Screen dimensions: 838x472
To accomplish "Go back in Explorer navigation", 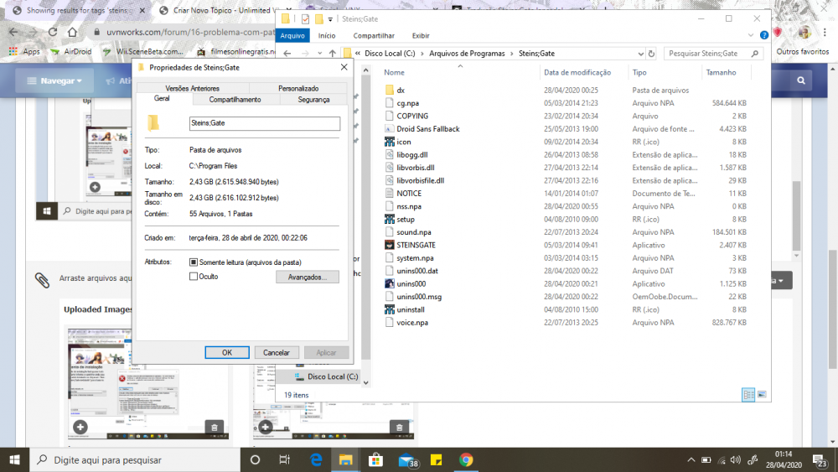I will click(287, 54).
